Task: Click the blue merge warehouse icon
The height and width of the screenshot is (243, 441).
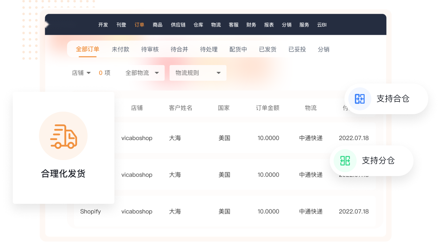Action: (360, 99)
